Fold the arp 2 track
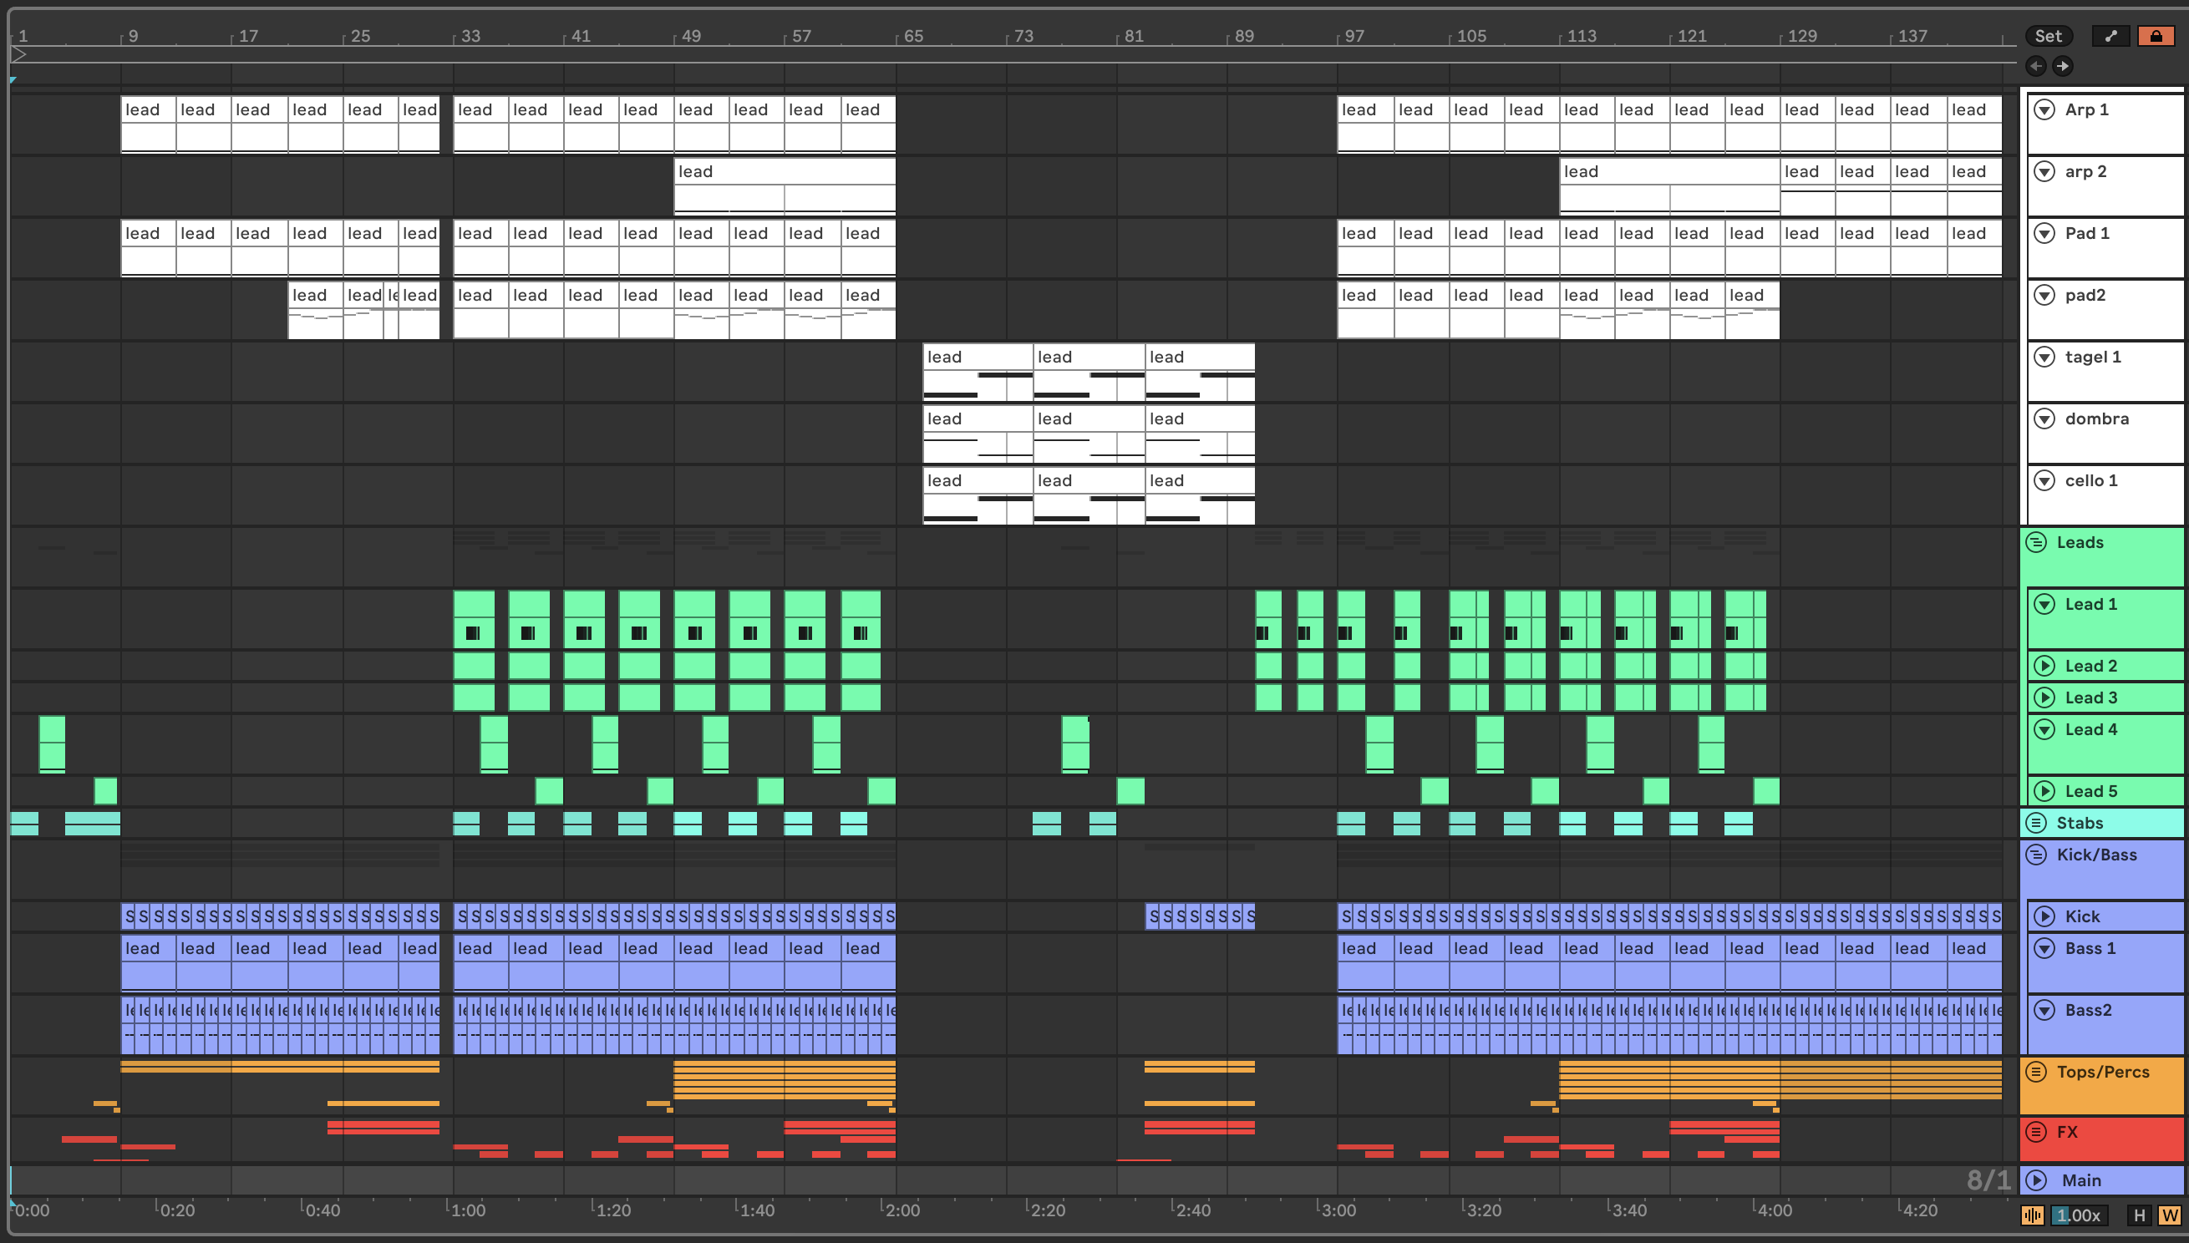 pyautogui.click(x=2044, y=171)
